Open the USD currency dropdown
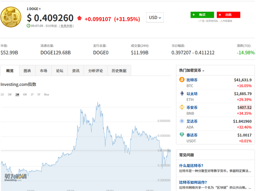The height and width of the screenshot is (191, 256). [x=155, y=17]
